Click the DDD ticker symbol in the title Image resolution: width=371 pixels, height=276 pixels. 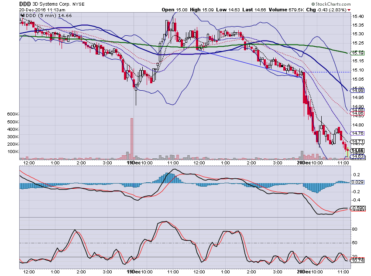(25, 4)
